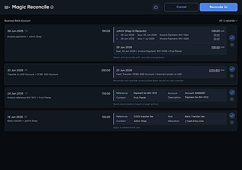
Task: Click the Bank Transfer Fee rule value
Action: pos(195,116)
